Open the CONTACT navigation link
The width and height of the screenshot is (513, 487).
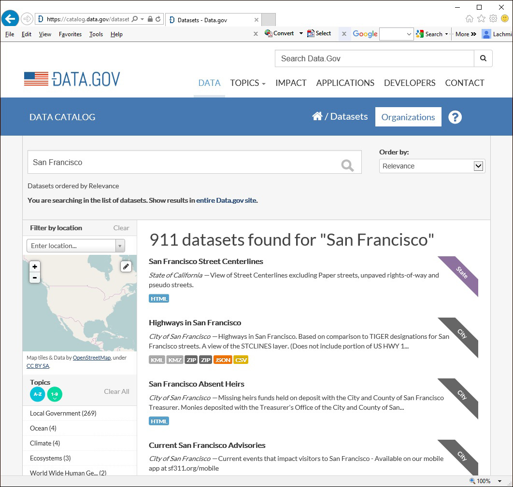coord(465,83)
